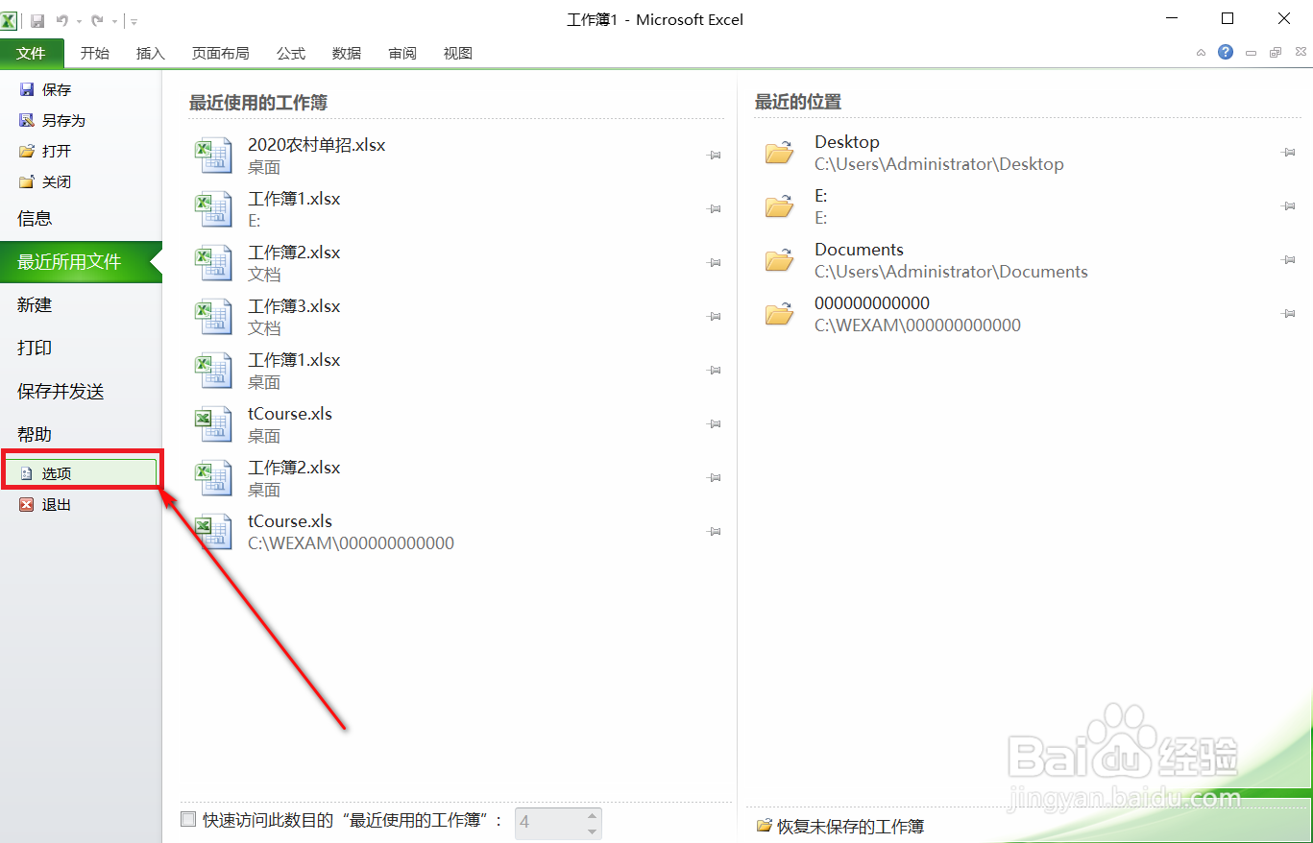Screen dimensions: 1313x843
Task: Pin tCourse.xls located in C:\WEXAM
Action: [x=715, y=531]
